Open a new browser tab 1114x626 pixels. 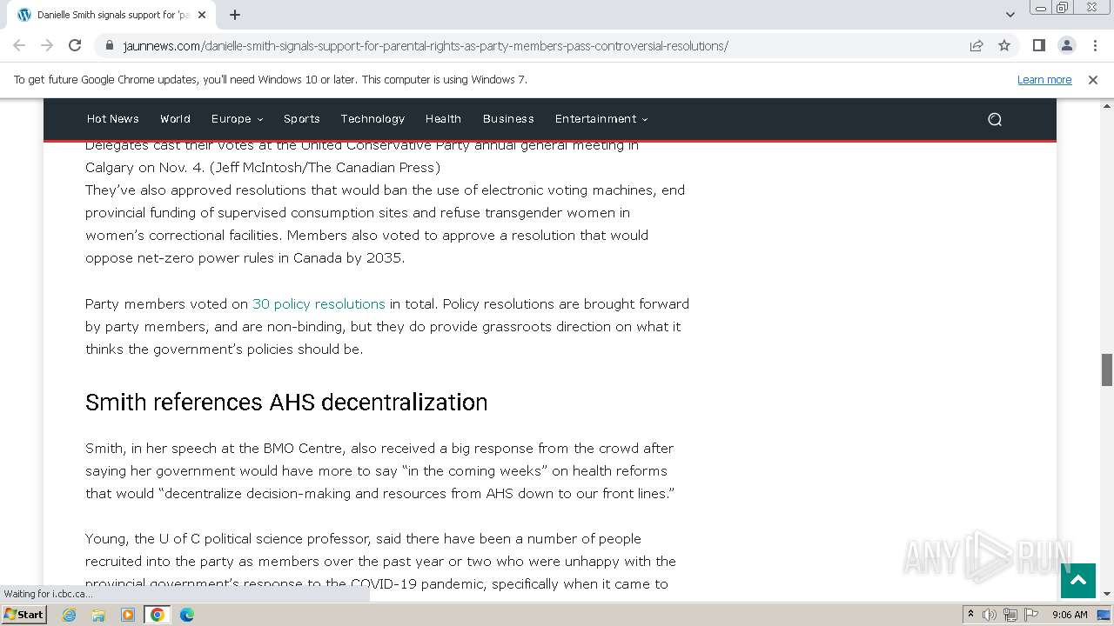click(235, 15)
